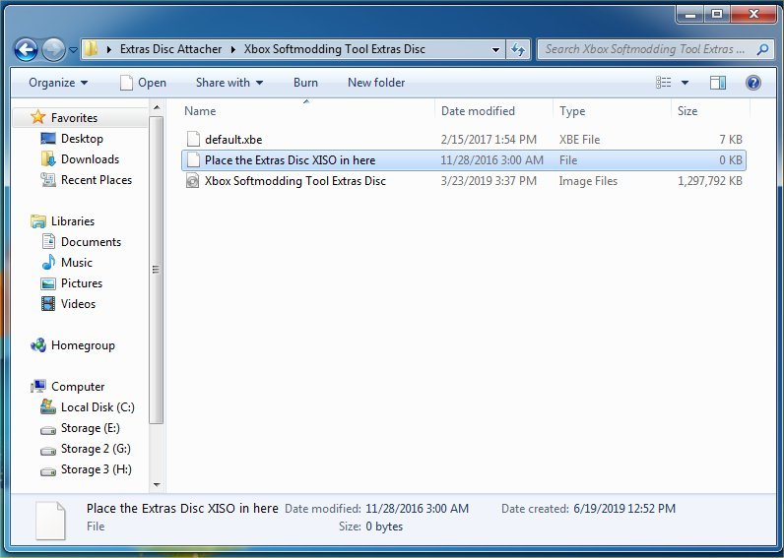Select Computer in the navigation pane
Screen dimensions: 784x558
click(78, 387)
